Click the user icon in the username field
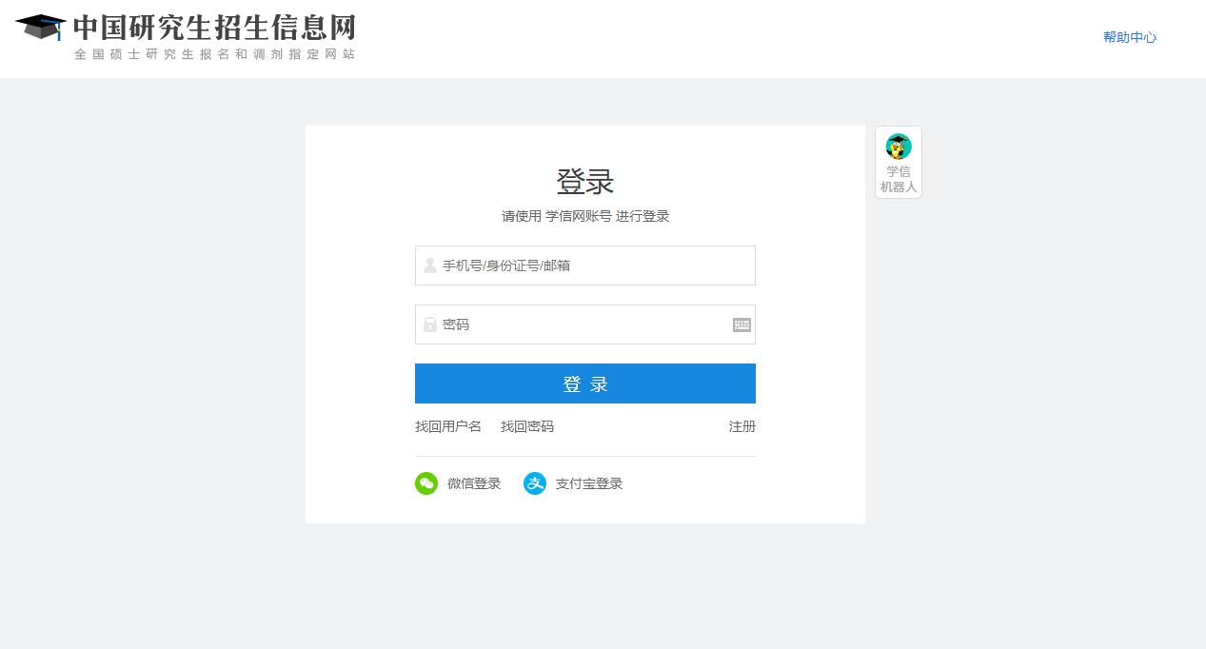 click(x=430, y=265)
